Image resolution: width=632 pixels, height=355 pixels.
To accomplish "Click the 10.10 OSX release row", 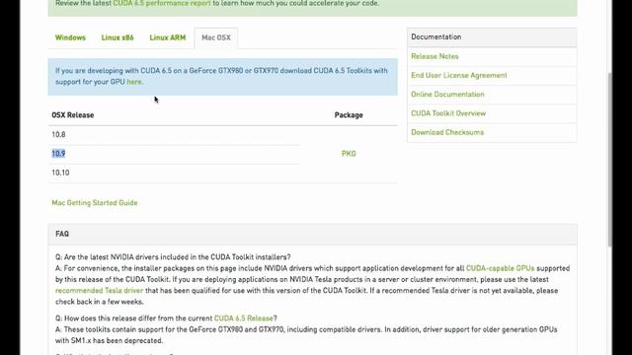I will coord(174,173).
